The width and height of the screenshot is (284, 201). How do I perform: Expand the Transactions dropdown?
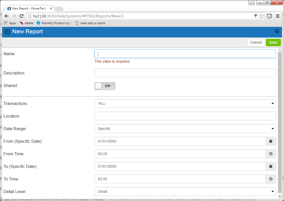pos(185,103)
